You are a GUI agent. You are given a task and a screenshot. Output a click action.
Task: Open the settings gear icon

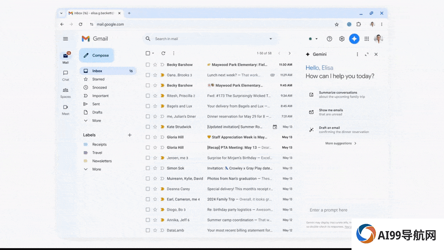[342, 39]
